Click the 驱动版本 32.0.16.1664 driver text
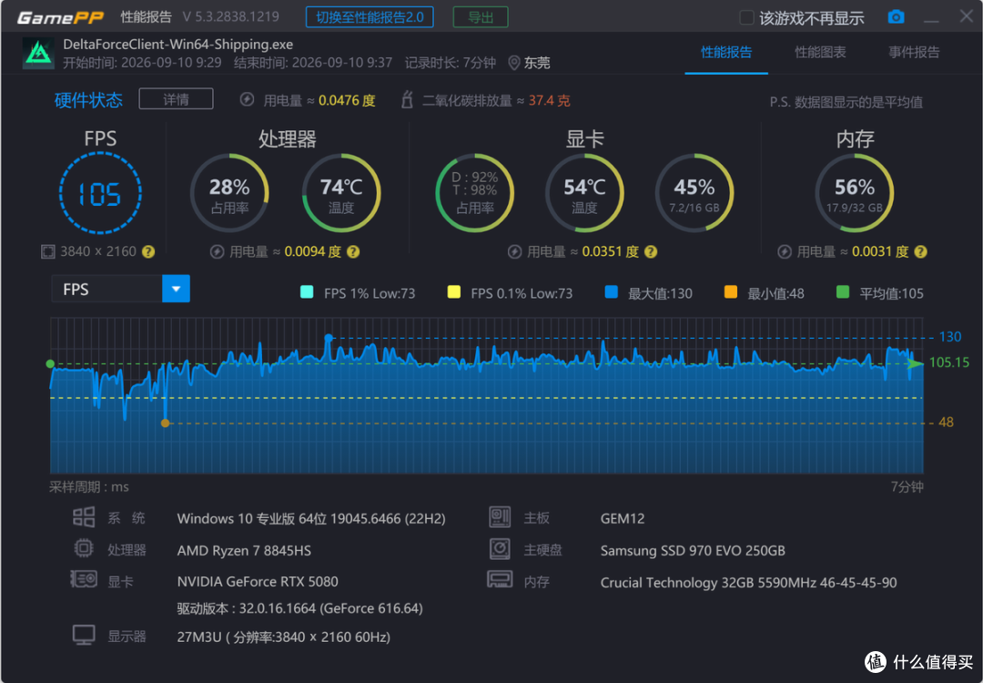Viewport: 983px width, 683px height. coord(299,608)
